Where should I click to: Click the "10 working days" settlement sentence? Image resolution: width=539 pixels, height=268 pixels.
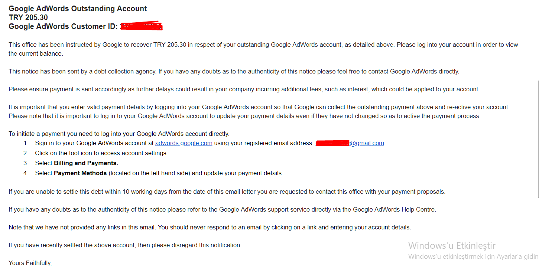click(x=227, y=192)
